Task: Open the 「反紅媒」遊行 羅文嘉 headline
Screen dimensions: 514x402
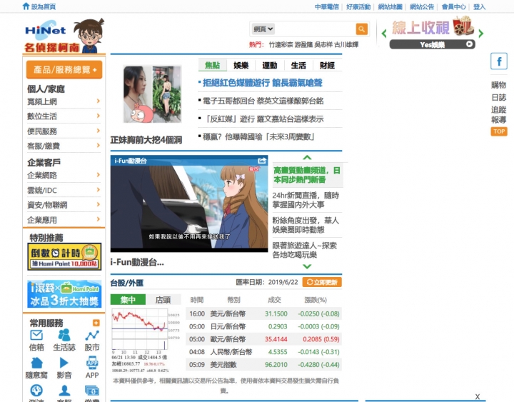Action: (263, 119)
